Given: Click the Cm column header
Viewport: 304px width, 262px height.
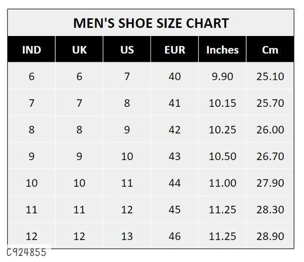Looking at the screenshot, I should click(x=270, y=50).
